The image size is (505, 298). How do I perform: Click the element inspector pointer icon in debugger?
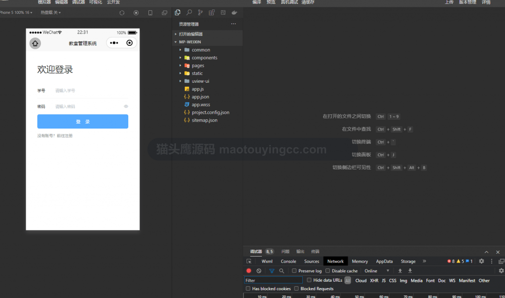[249, 262]
